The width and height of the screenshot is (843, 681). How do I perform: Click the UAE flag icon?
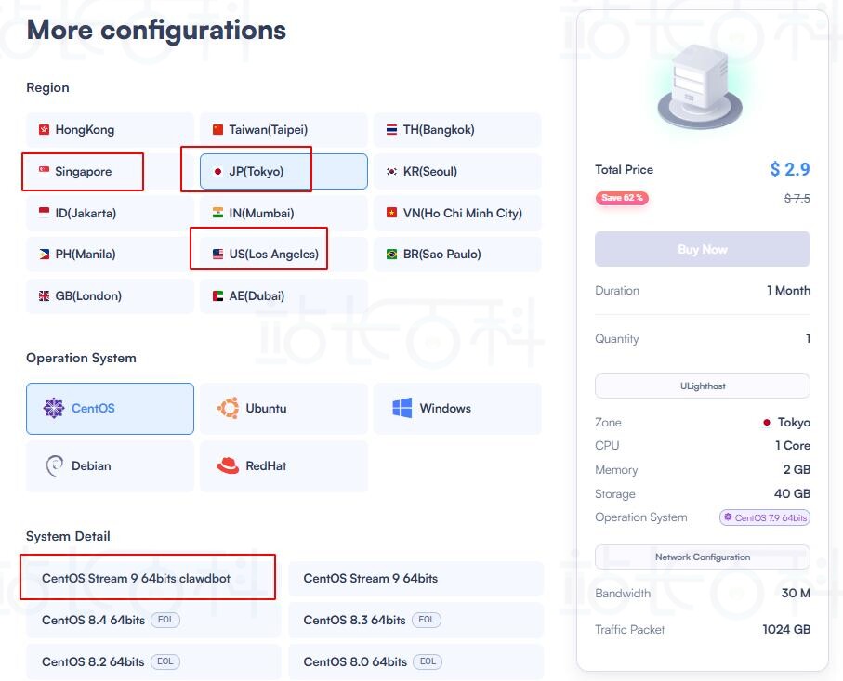coord(217,295)
